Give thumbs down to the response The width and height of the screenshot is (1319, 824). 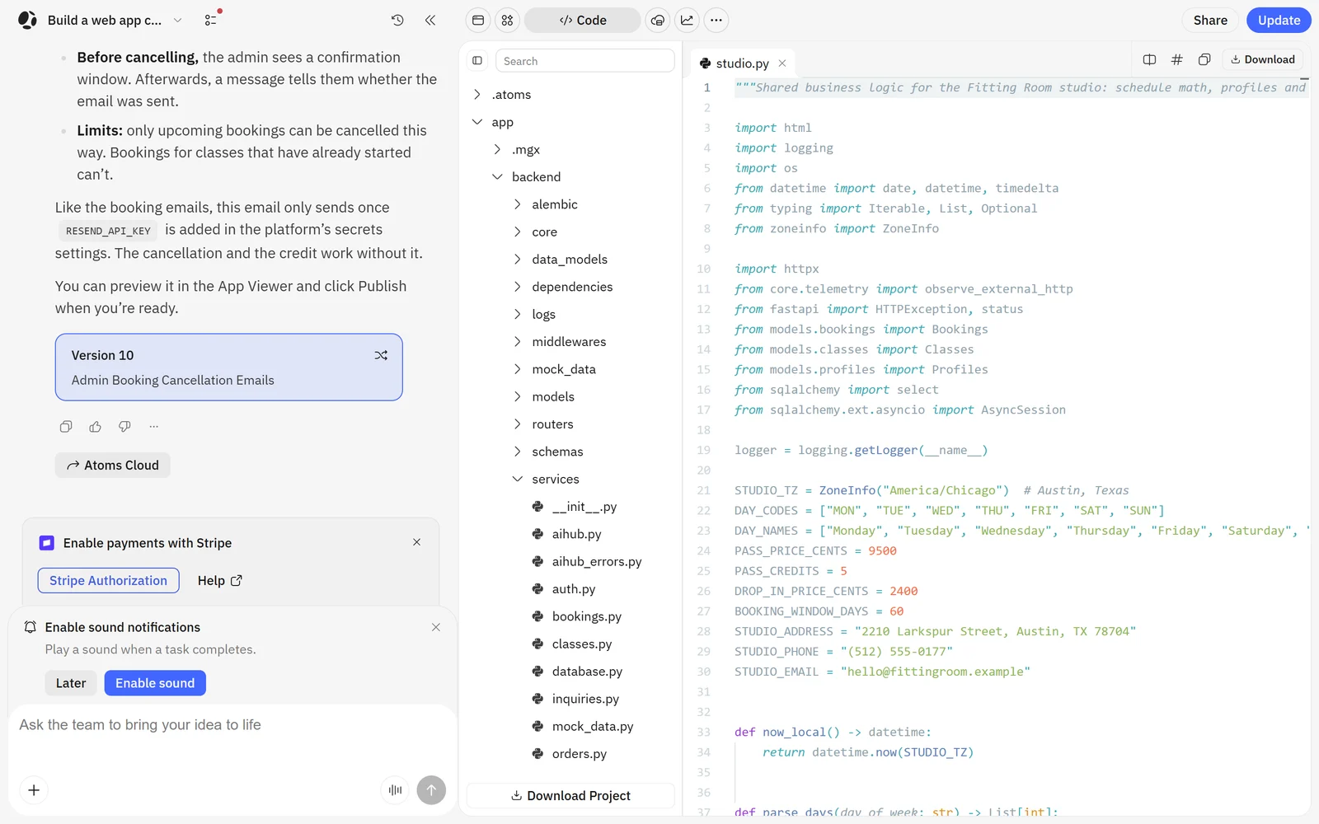(x=124, y=426)
